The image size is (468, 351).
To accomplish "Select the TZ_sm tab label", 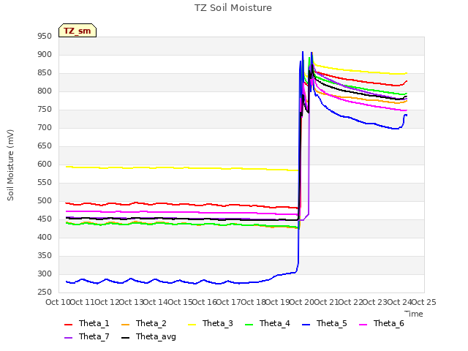I will click(x=77, y=31).
